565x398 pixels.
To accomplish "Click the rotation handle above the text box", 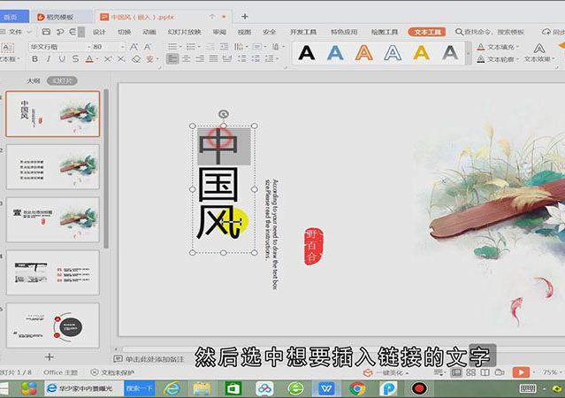I will [x=224, y=114].
